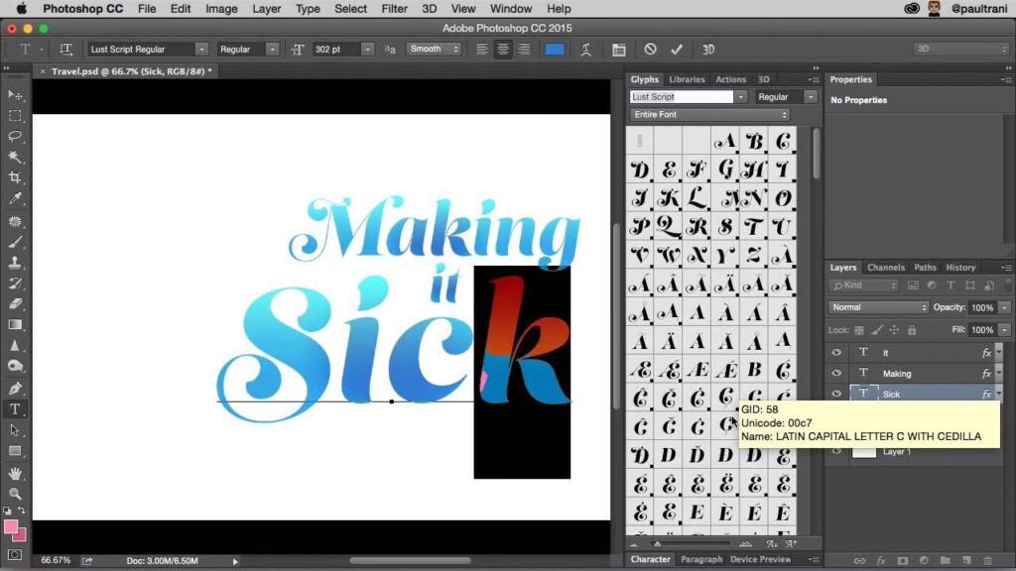Open the Normal blend mode dropdown
Viewport: 1016px width, 571px height.
pos(878,307)
